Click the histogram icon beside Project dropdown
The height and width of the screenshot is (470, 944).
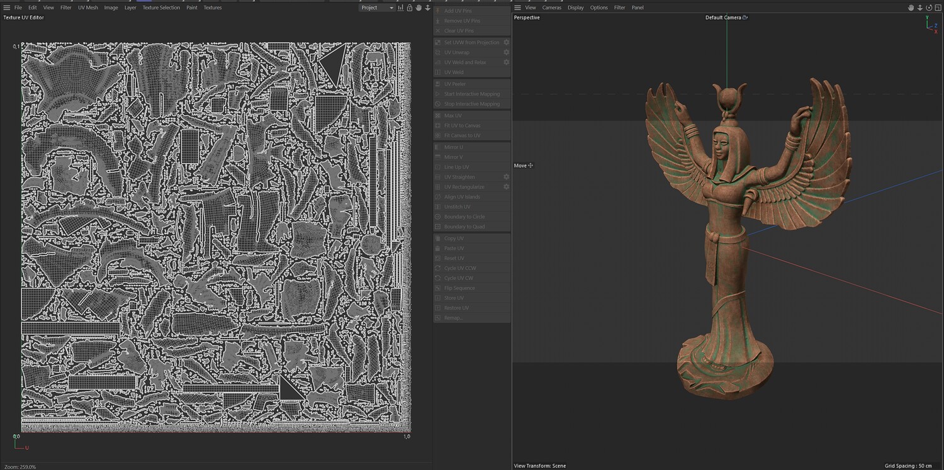click(x=401, y=8)
